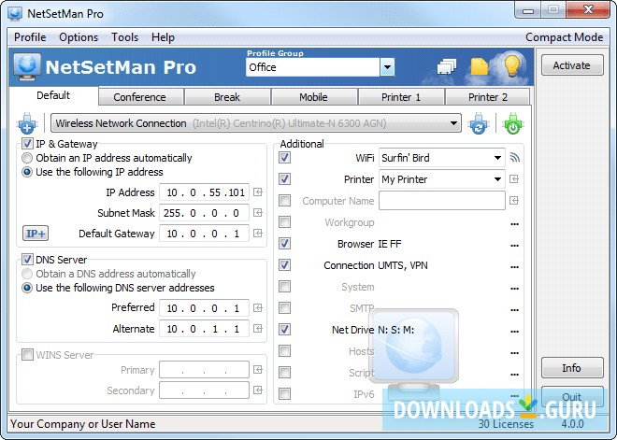The width and height of the screenshot is (617, 440).
Task: Click the get current icon next to Printer
Action: click(x=514, y=179)
